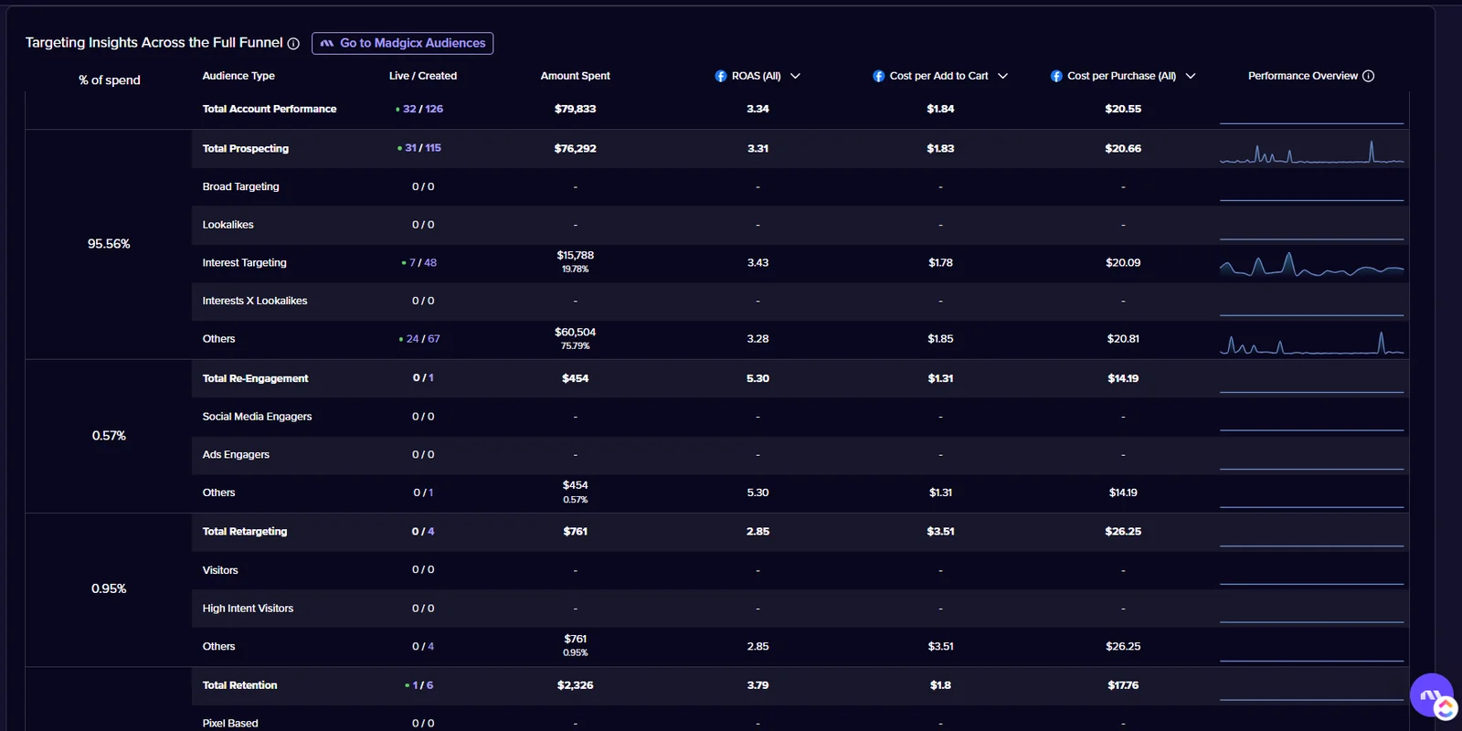Select the Ads Engagers row

800,454
